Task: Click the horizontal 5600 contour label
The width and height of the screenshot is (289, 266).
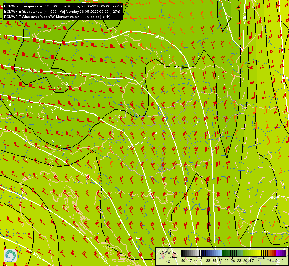Action: point(275,197)
